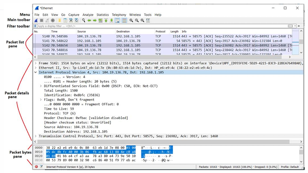The image size is (308, 173).
Task: Open the View menu
Action: tap(54, 15)
